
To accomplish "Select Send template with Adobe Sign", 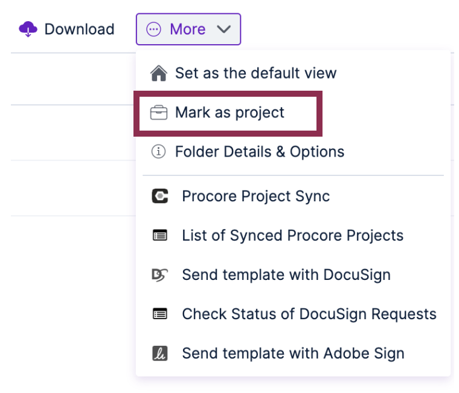I will (x=293, y=353).
